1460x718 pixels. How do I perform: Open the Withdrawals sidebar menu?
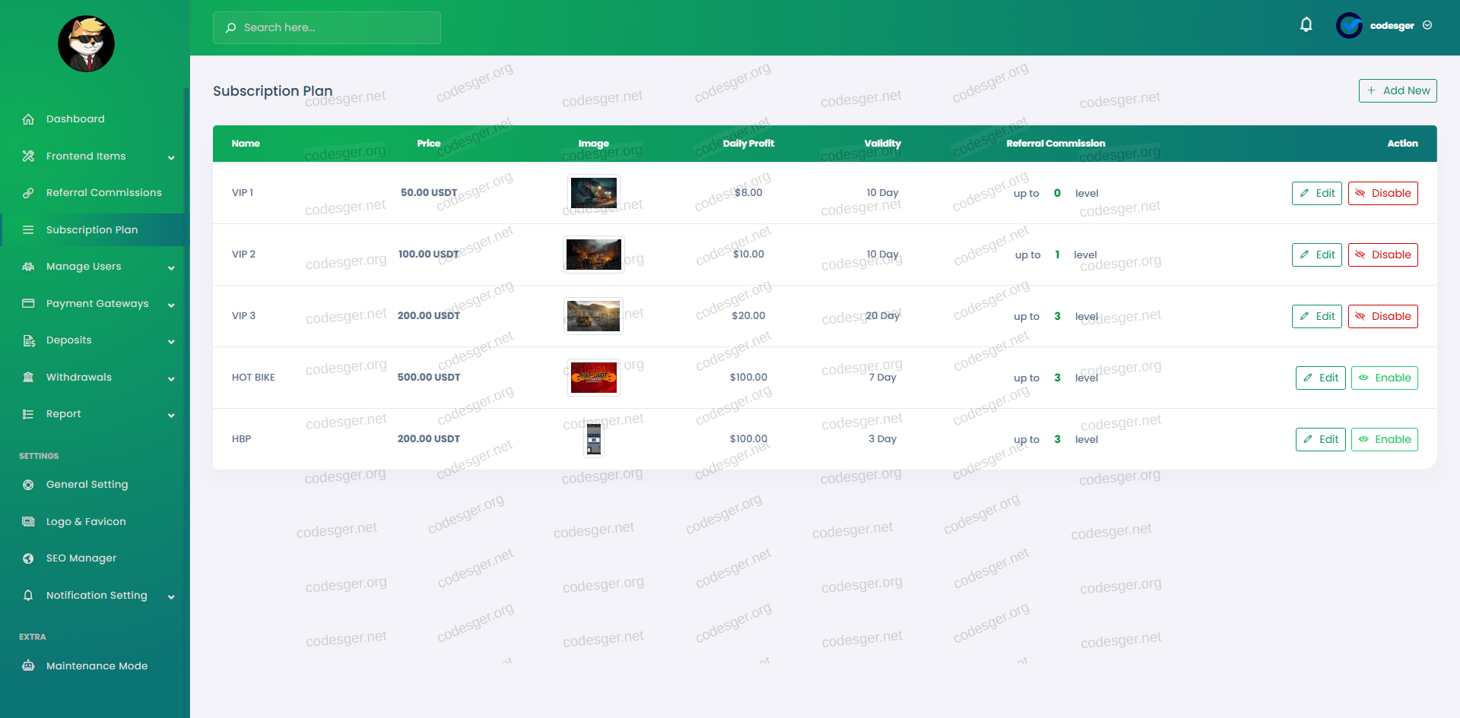coord(79,378)
